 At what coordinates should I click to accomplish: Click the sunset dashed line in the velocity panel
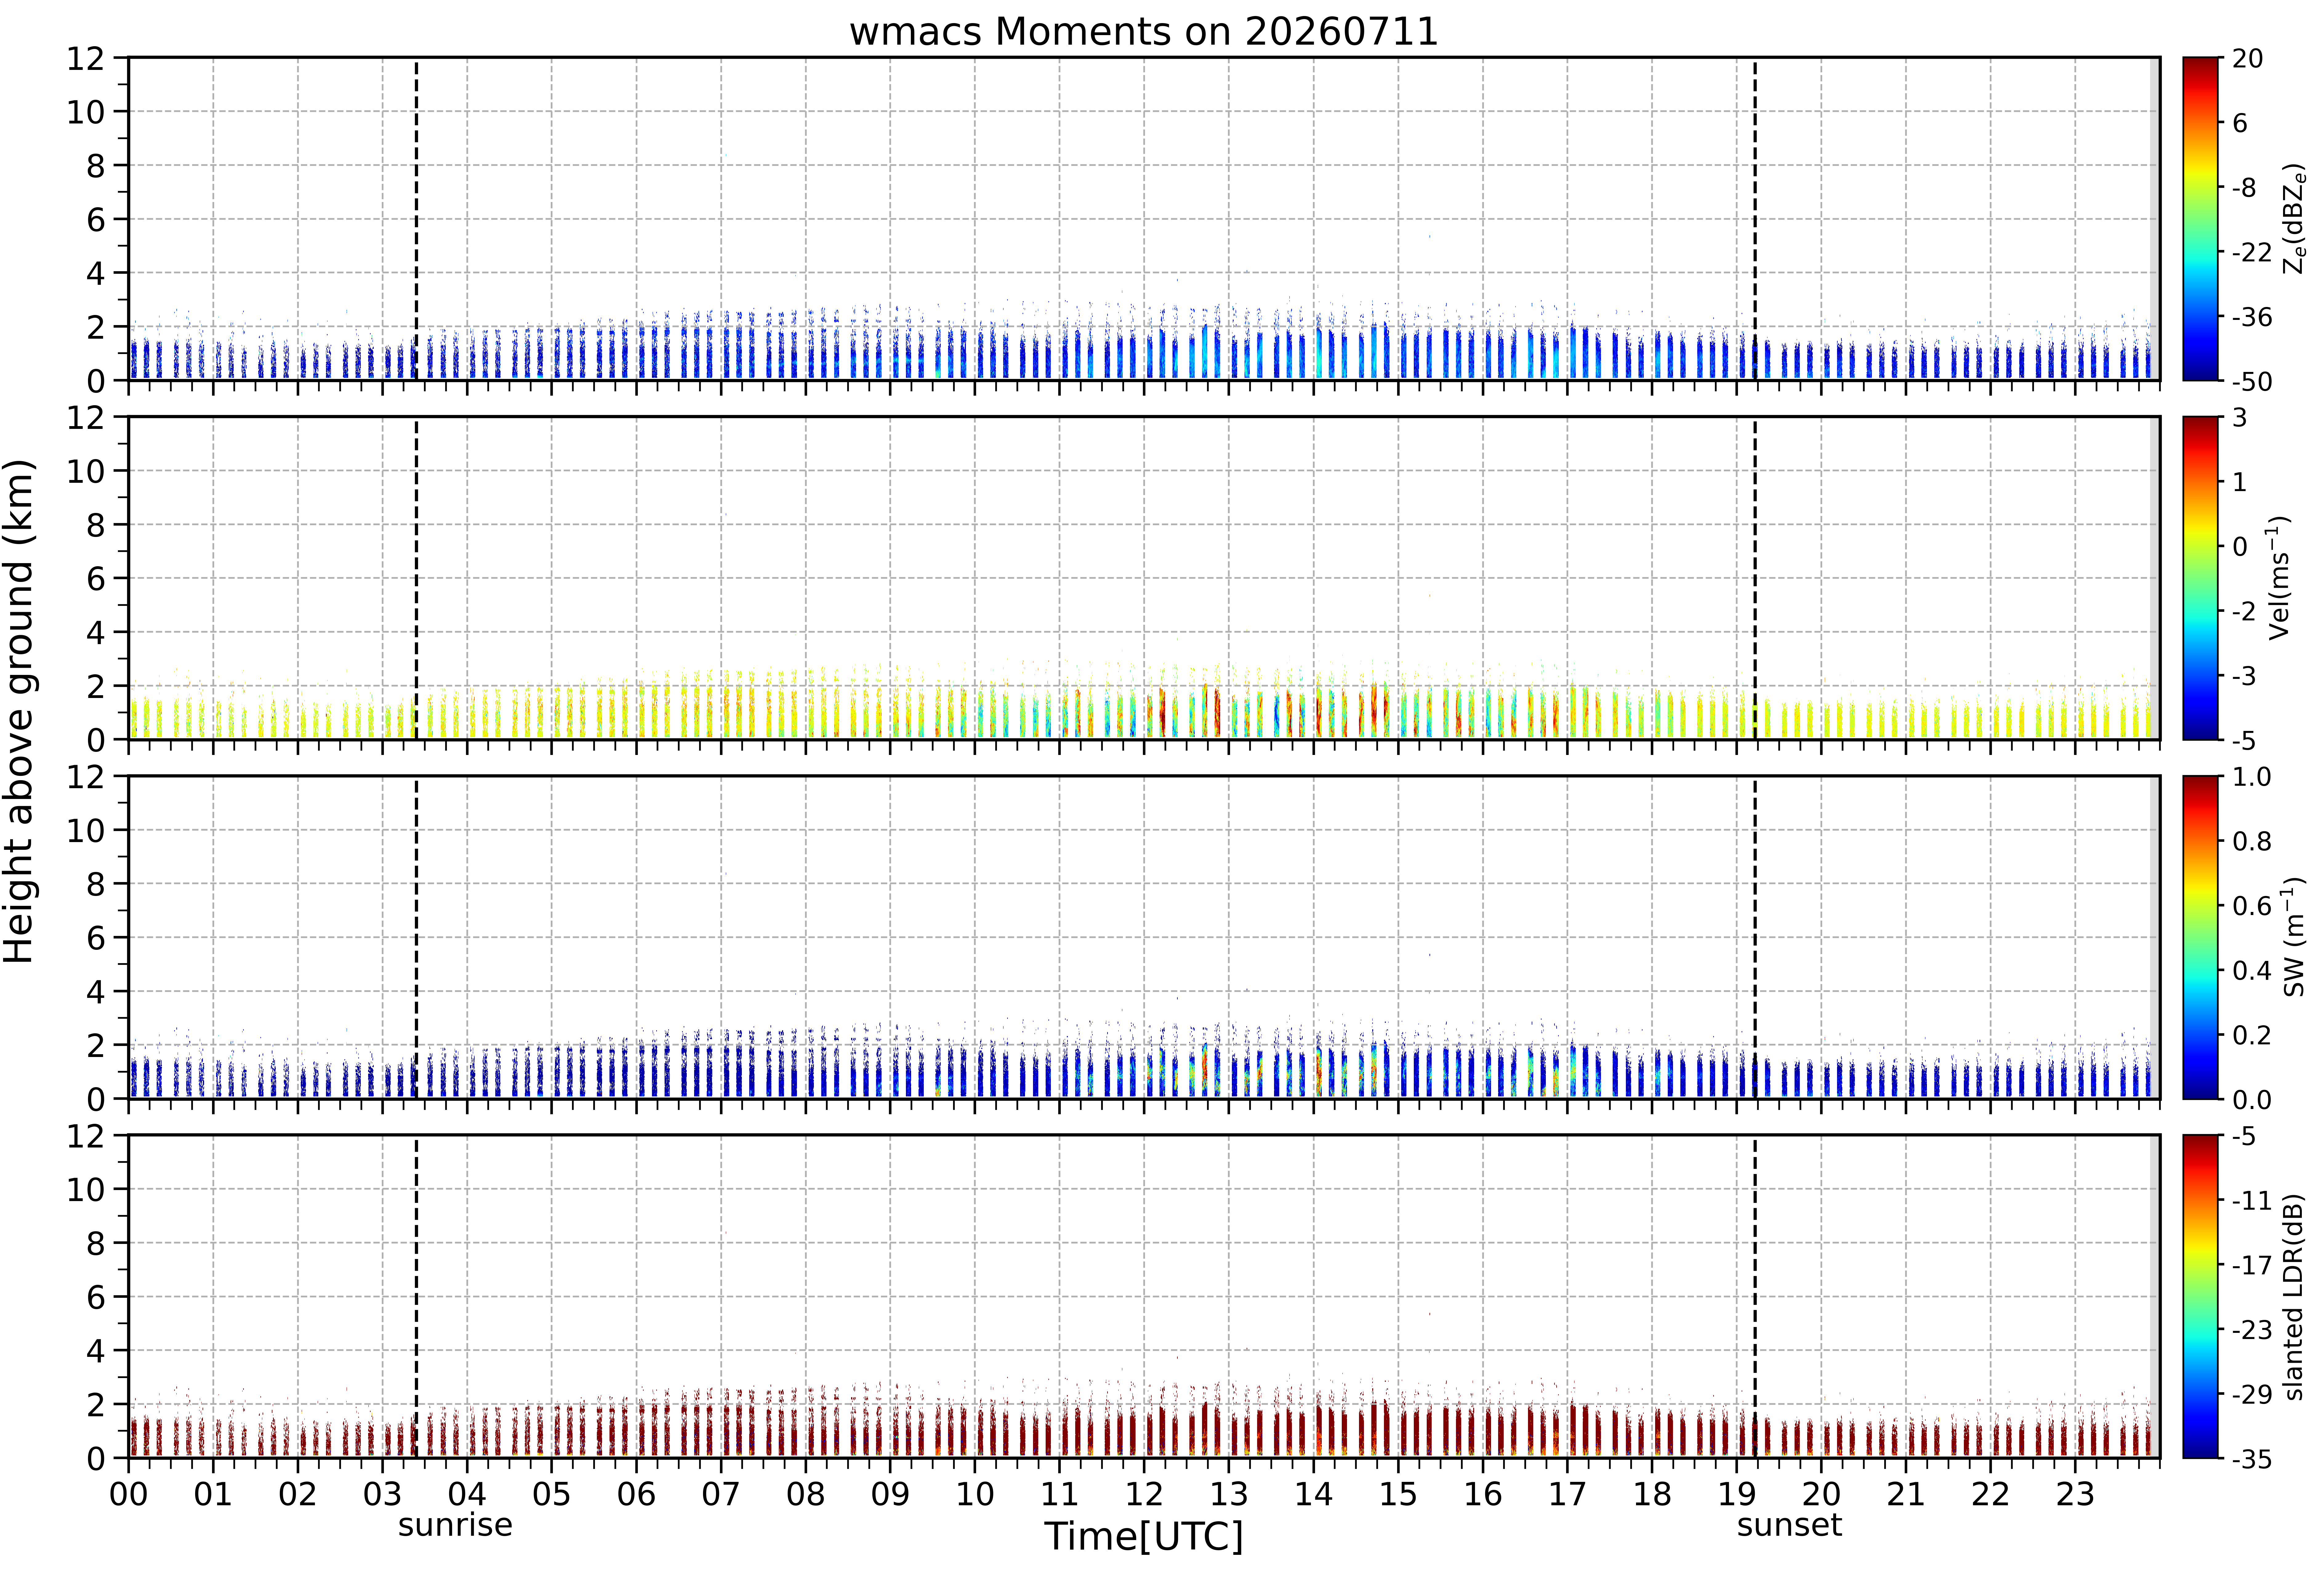click(1755, 578)
